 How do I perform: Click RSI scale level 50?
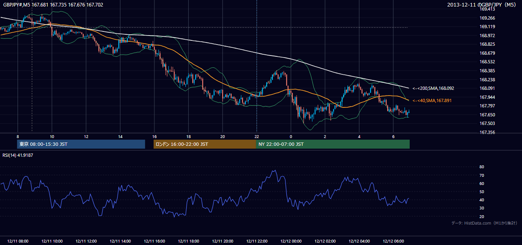coord(482,192)
